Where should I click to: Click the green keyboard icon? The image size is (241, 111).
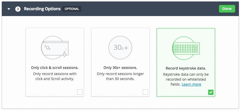tap(186, 48)
